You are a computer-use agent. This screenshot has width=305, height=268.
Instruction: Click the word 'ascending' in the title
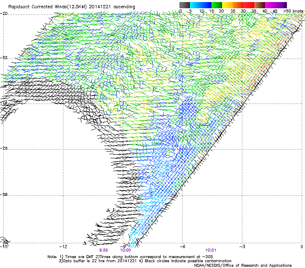click(124, 7)
